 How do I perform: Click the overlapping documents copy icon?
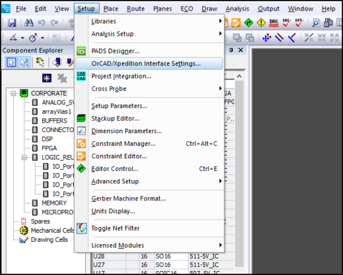[x=328, y=22]
